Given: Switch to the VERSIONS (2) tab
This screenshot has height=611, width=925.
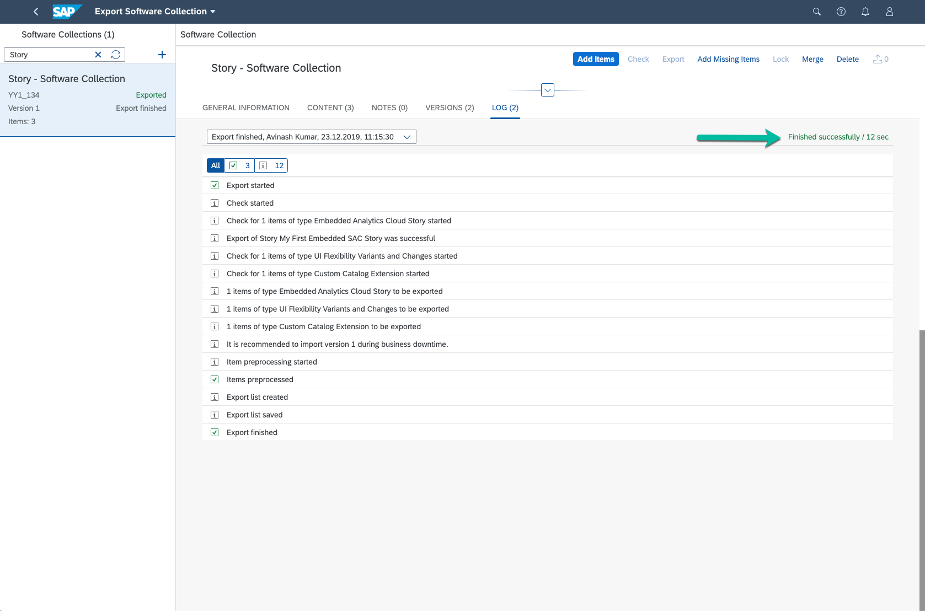Looking at the screenshot, I should point(450,108).
